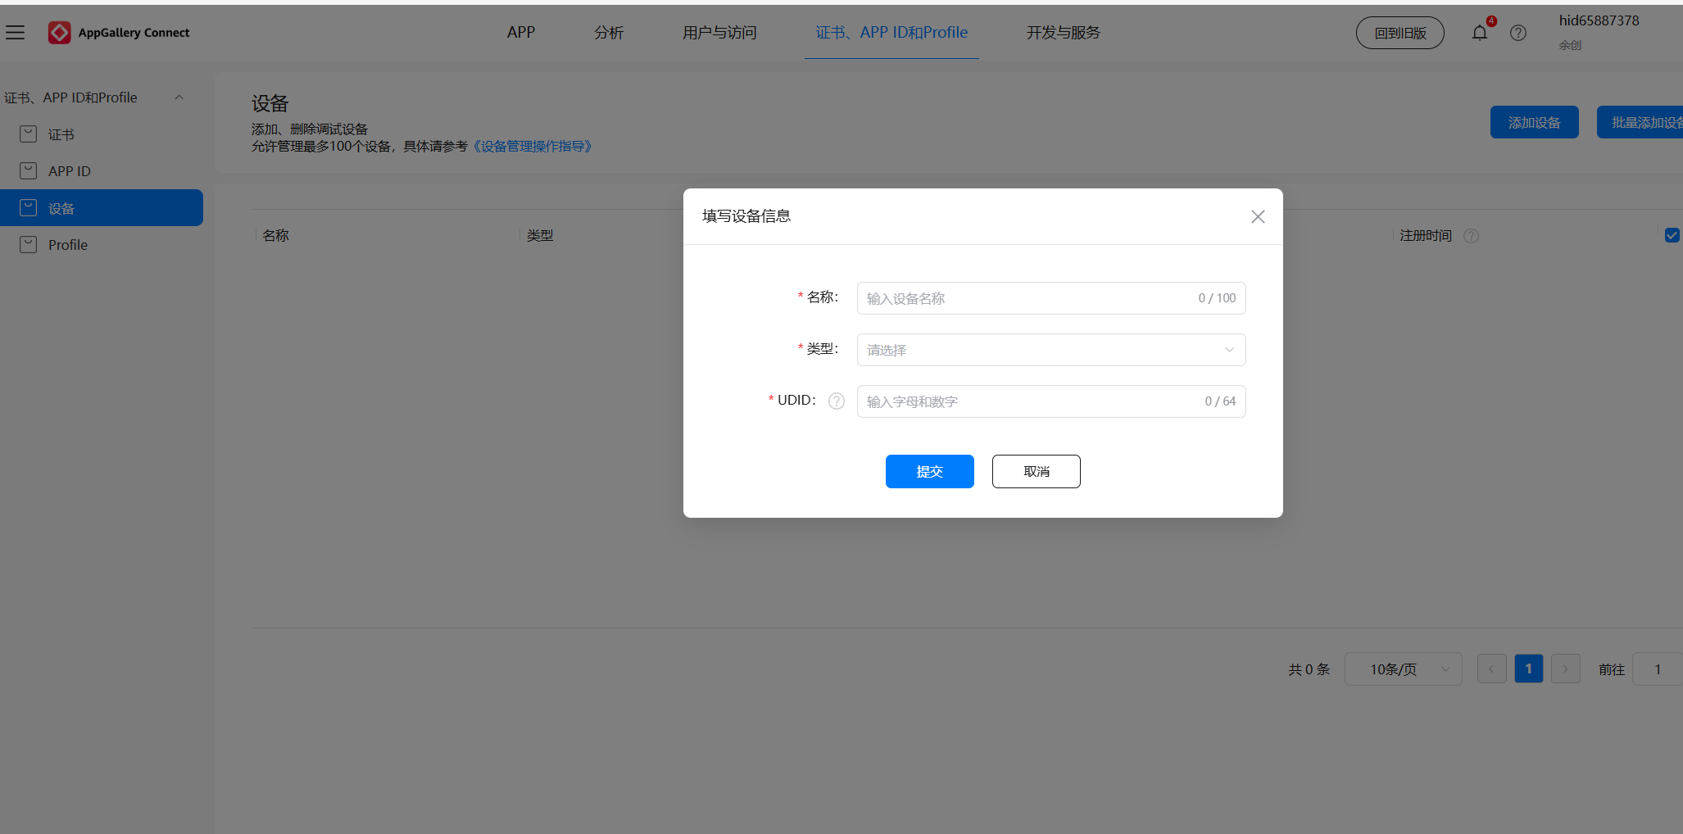Close the device info dialog

(x=1258, y=216)
